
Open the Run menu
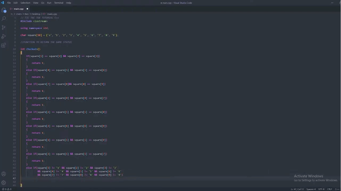(49, 3)
